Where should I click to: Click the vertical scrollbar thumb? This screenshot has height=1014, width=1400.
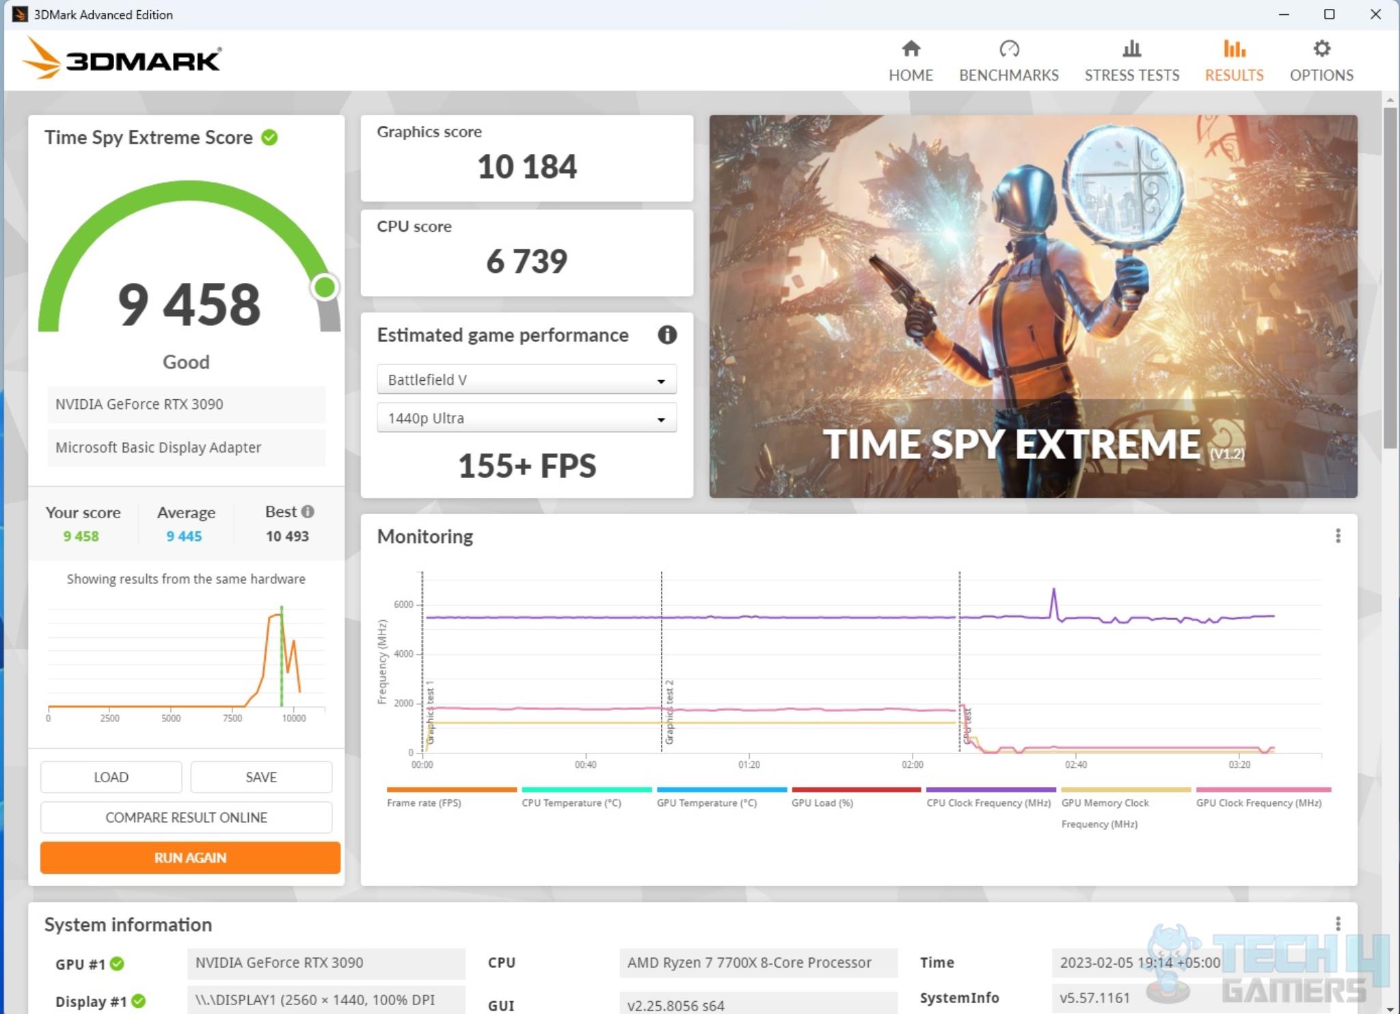1390,277
